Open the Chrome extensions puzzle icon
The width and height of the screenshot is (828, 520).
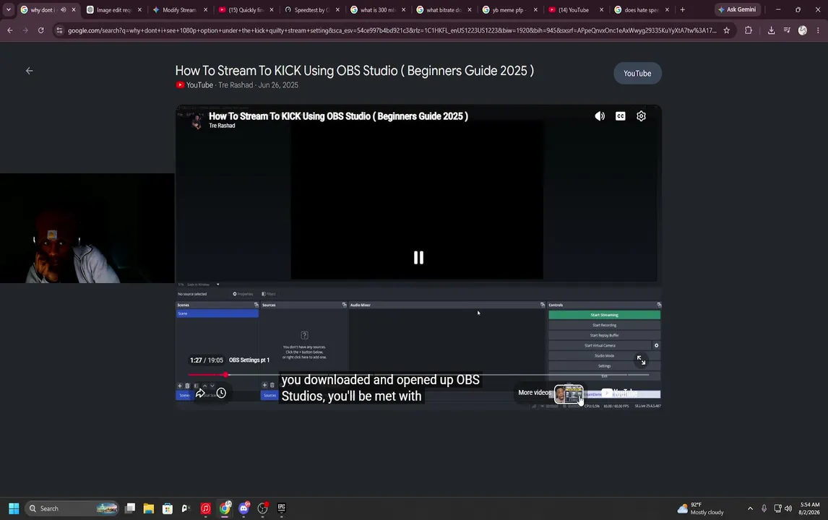click(x=749, y=30)
